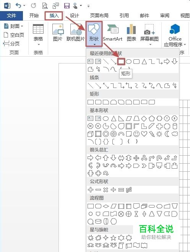Select the cube shape in 基本形状

point(91,134)
